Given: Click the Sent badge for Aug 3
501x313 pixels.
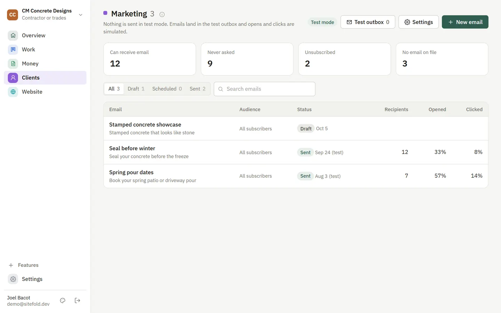Looking at the screenshot, I should pos(305,176).
